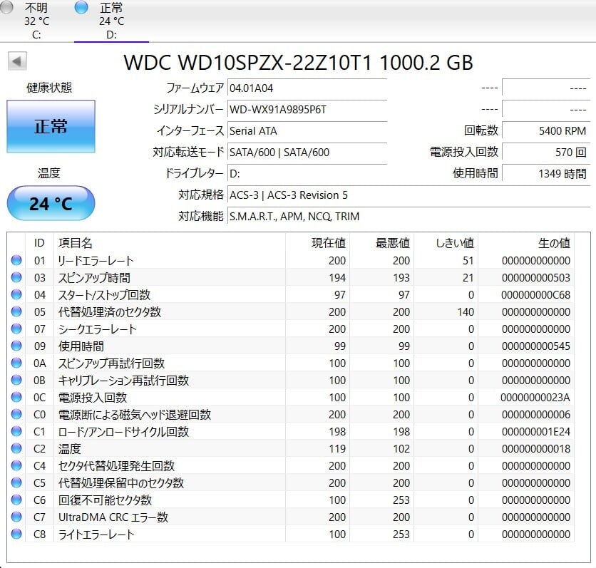Viewport: 596px width, 568px height.
Task: Click the 項目名 column header
Action: (x=75, y=243)
